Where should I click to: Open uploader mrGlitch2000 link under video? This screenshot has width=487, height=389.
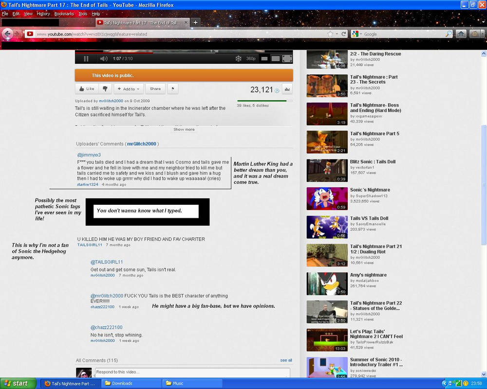coord(111,101)
